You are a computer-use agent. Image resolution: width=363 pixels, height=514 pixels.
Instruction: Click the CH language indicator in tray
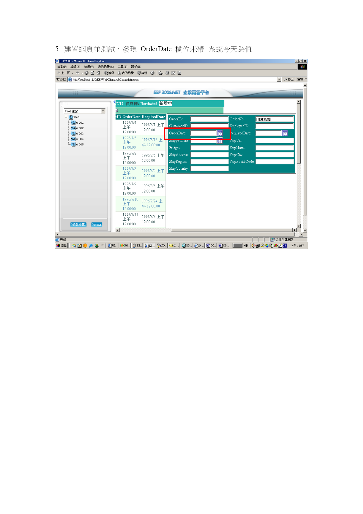coord(284,246)
